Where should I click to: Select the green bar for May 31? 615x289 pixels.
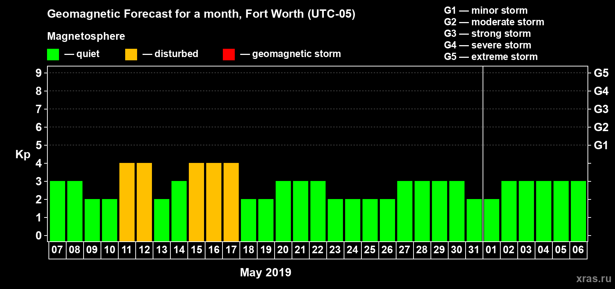[x=474, y=220]
